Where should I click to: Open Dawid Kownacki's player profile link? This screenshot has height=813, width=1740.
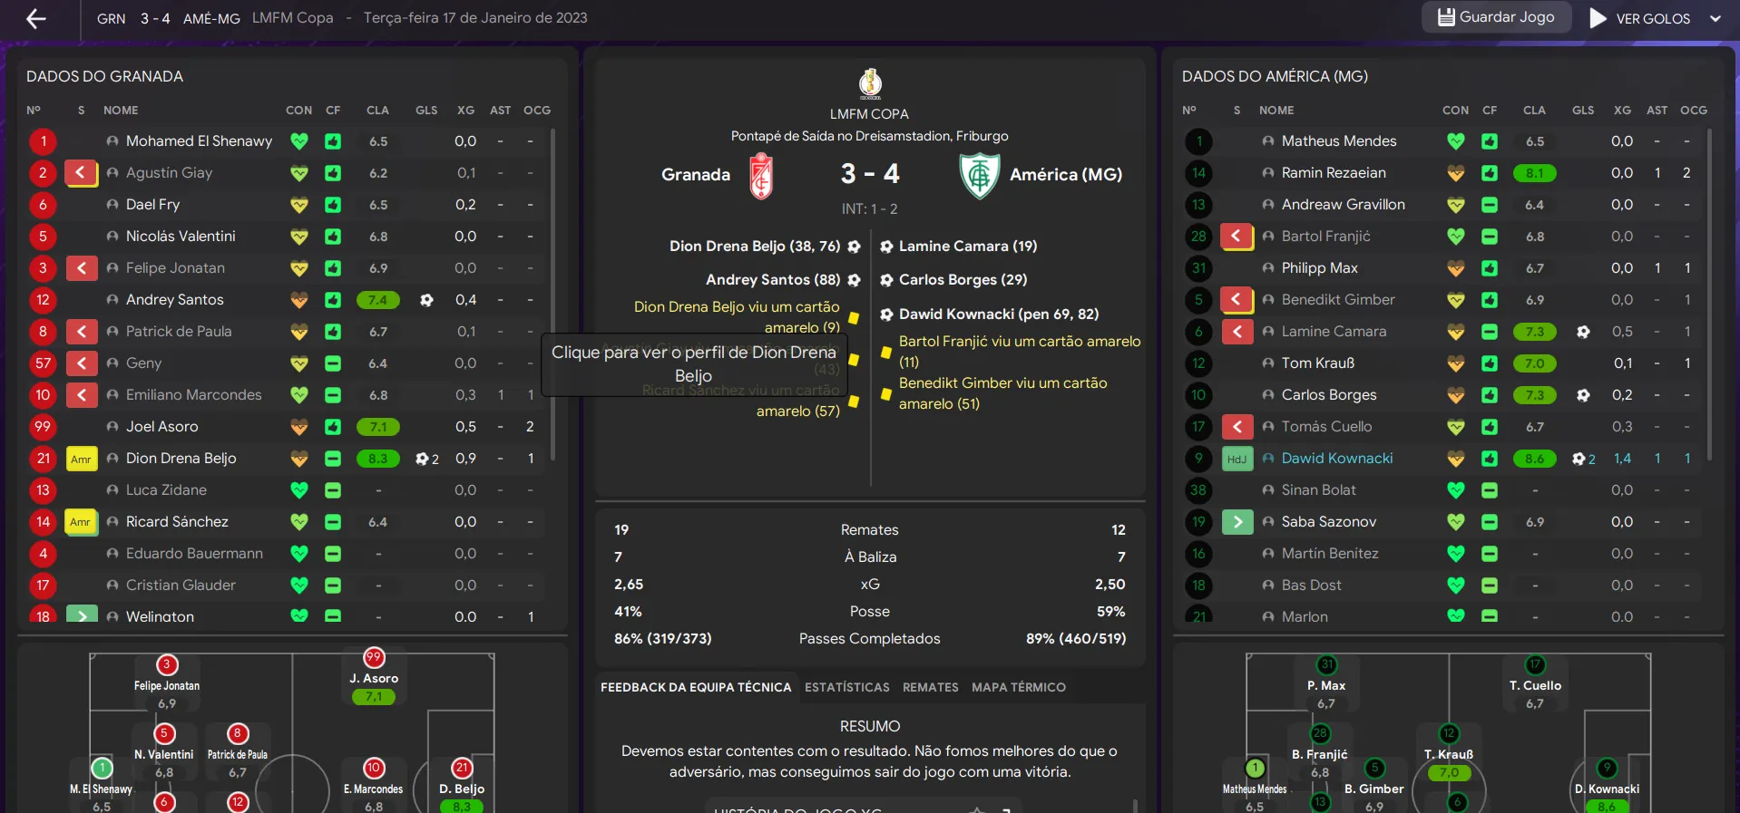coord(1336,459)
